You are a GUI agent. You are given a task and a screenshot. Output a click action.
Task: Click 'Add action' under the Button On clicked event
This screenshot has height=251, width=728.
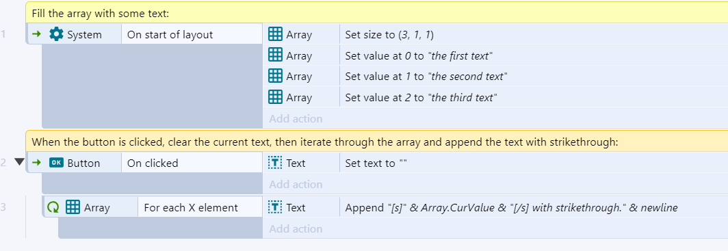coord(296,185)
